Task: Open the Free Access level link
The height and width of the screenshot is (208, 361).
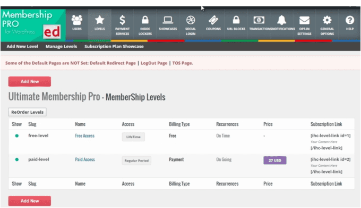Action: click(x=85, y=135)
